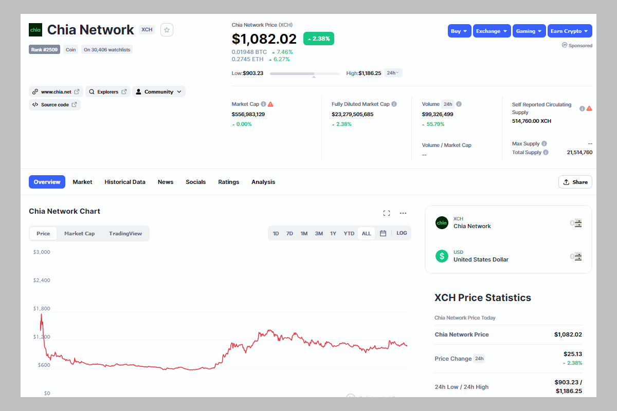The width and height of the screenshot is (617, 411).
Task: Open the Socials tab
Action: coord(196,182)
